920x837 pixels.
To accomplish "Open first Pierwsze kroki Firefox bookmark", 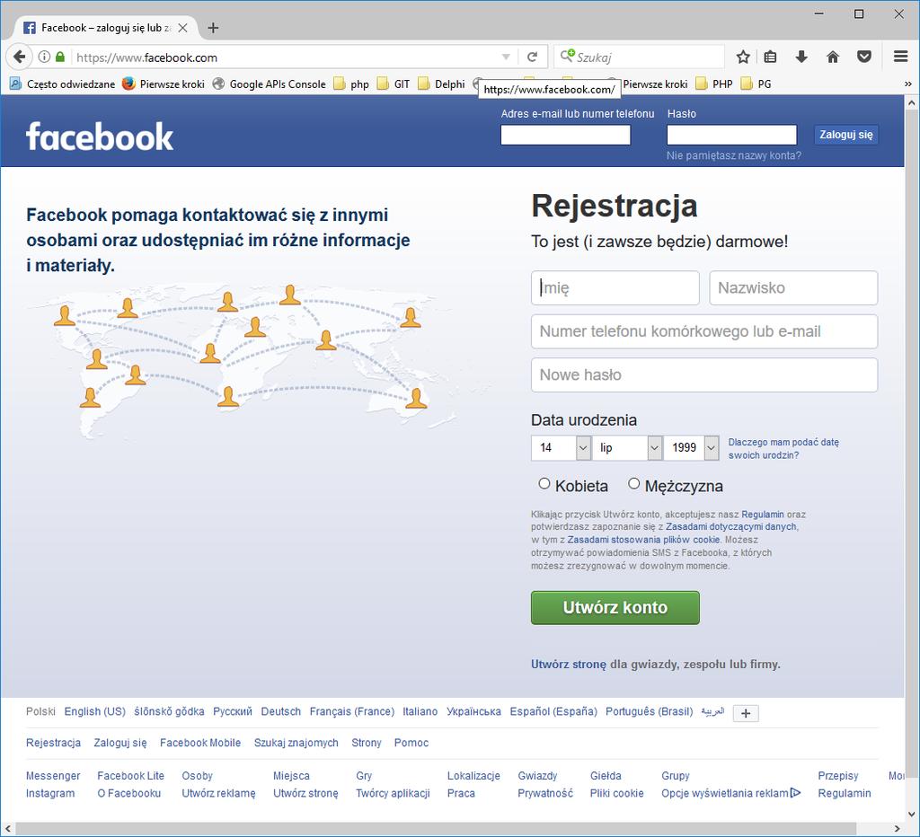I will [164, 84].
